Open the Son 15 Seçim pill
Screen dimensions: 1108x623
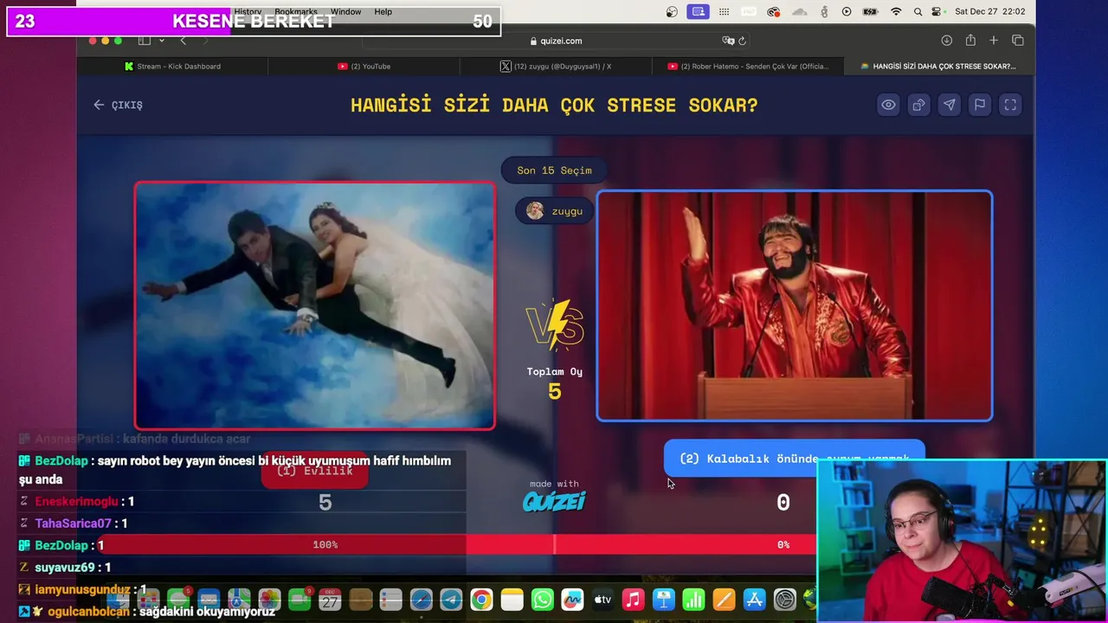pos(554,170)
